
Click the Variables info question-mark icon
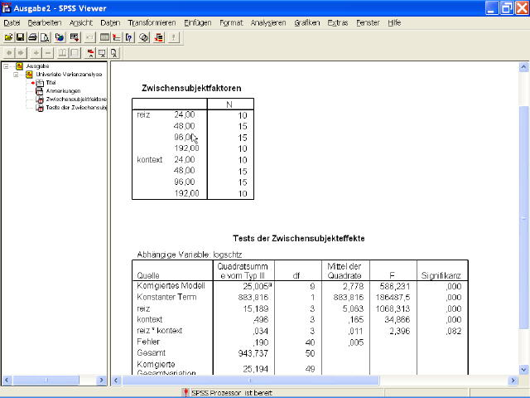[129, 37]
